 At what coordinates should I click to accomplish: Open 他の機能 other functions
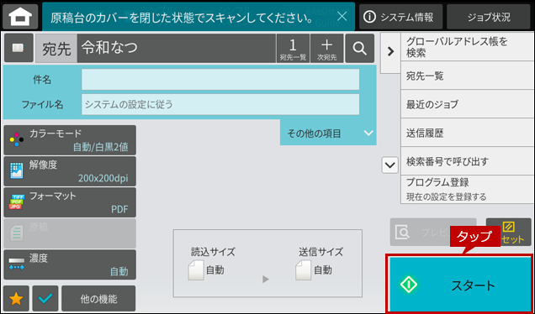click(98, 299)
